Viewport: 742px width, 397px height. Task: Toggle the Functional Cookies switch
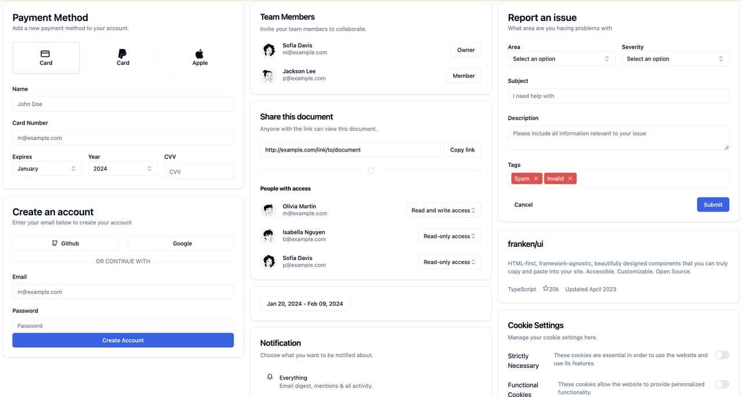(x=721, y=384)
